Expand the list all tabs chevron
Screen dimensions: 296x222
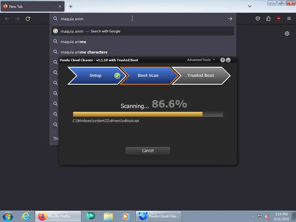click(249, 6)
